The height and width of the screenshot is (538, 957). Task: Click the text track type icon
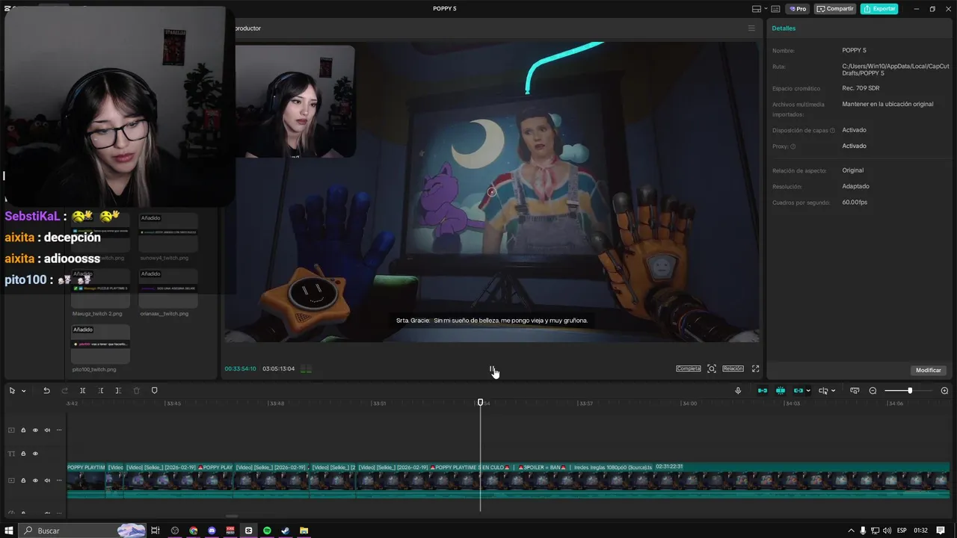tap(11, 454)
